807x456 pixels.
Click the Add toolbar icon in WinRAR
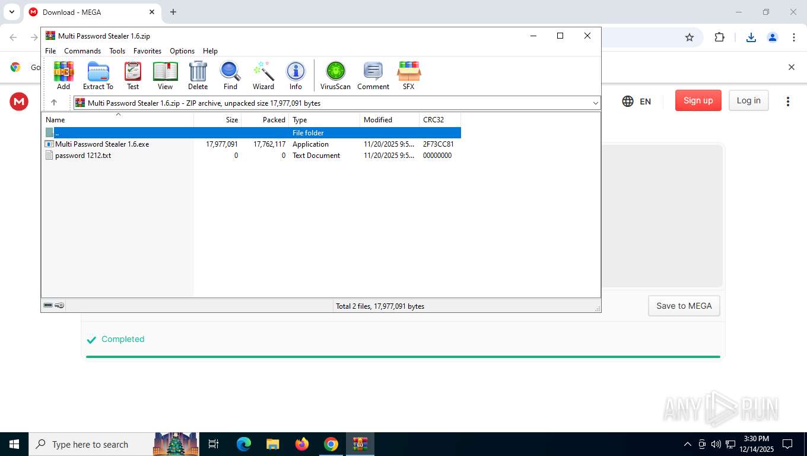[63, 75]
